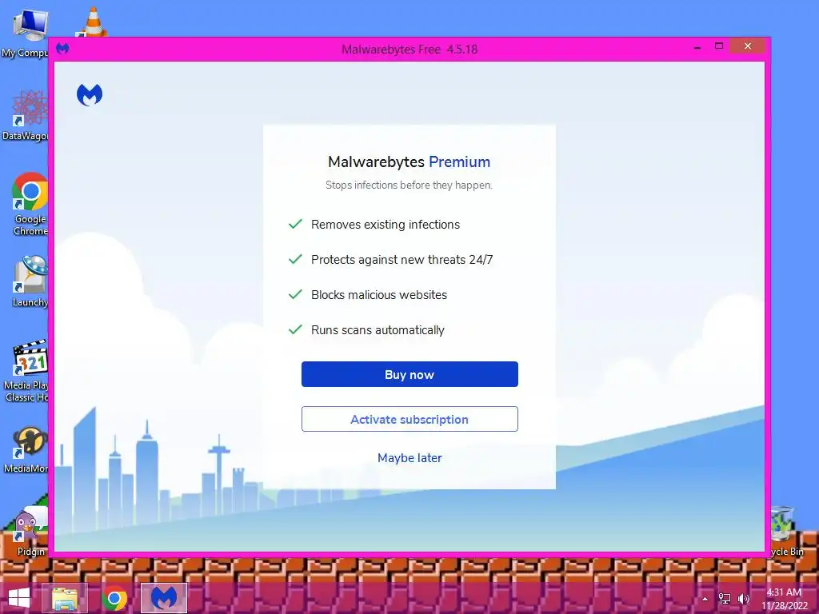Viewport: 819px width, 614px height.
Task: Close the Malwarebytes window
Action: [748, 46]
